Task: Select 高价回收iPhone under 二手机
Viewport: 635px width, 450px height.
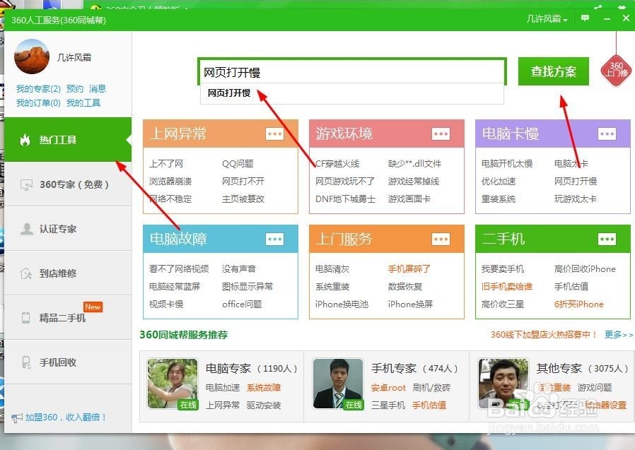Action: pos(585,268)
